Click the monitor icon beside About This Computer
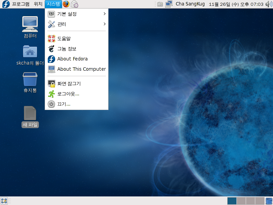Image resolution: width=273 pixels, height=205 pixels. [52, 69]
